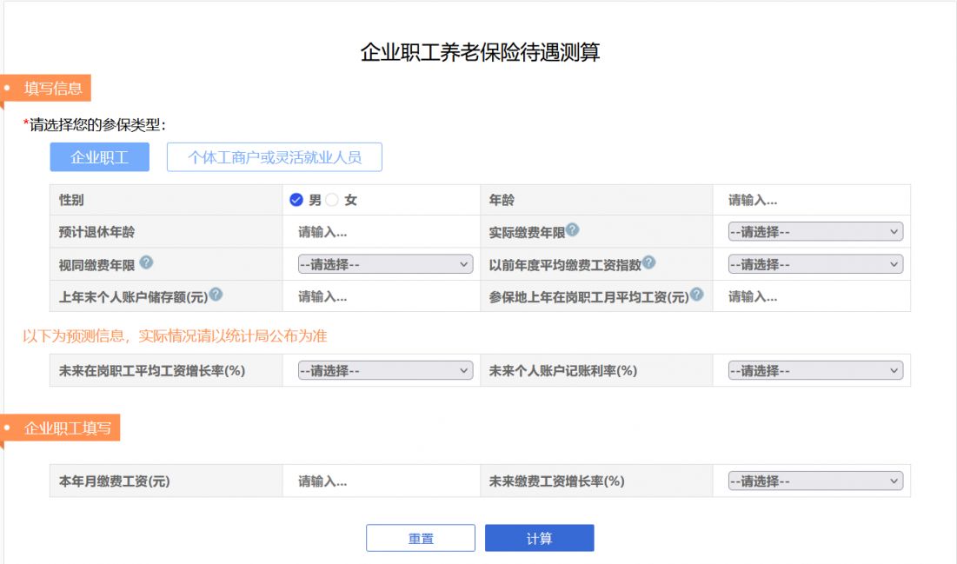Click the 计算 calculate button

tap(539, 538)
